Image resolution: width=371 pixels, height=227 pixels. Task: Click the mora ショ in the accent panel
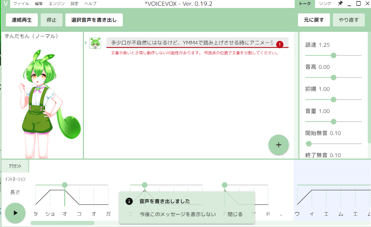(x=50, y=214)
